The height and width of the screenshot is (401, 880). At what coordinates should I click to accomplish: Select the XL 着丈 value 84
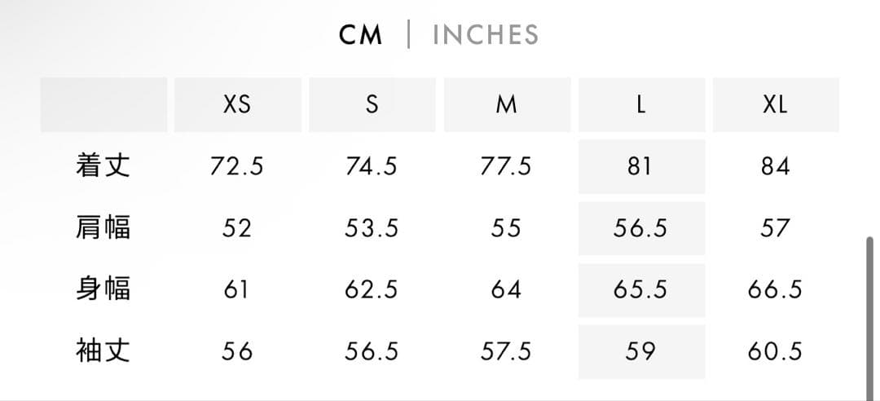775,166
